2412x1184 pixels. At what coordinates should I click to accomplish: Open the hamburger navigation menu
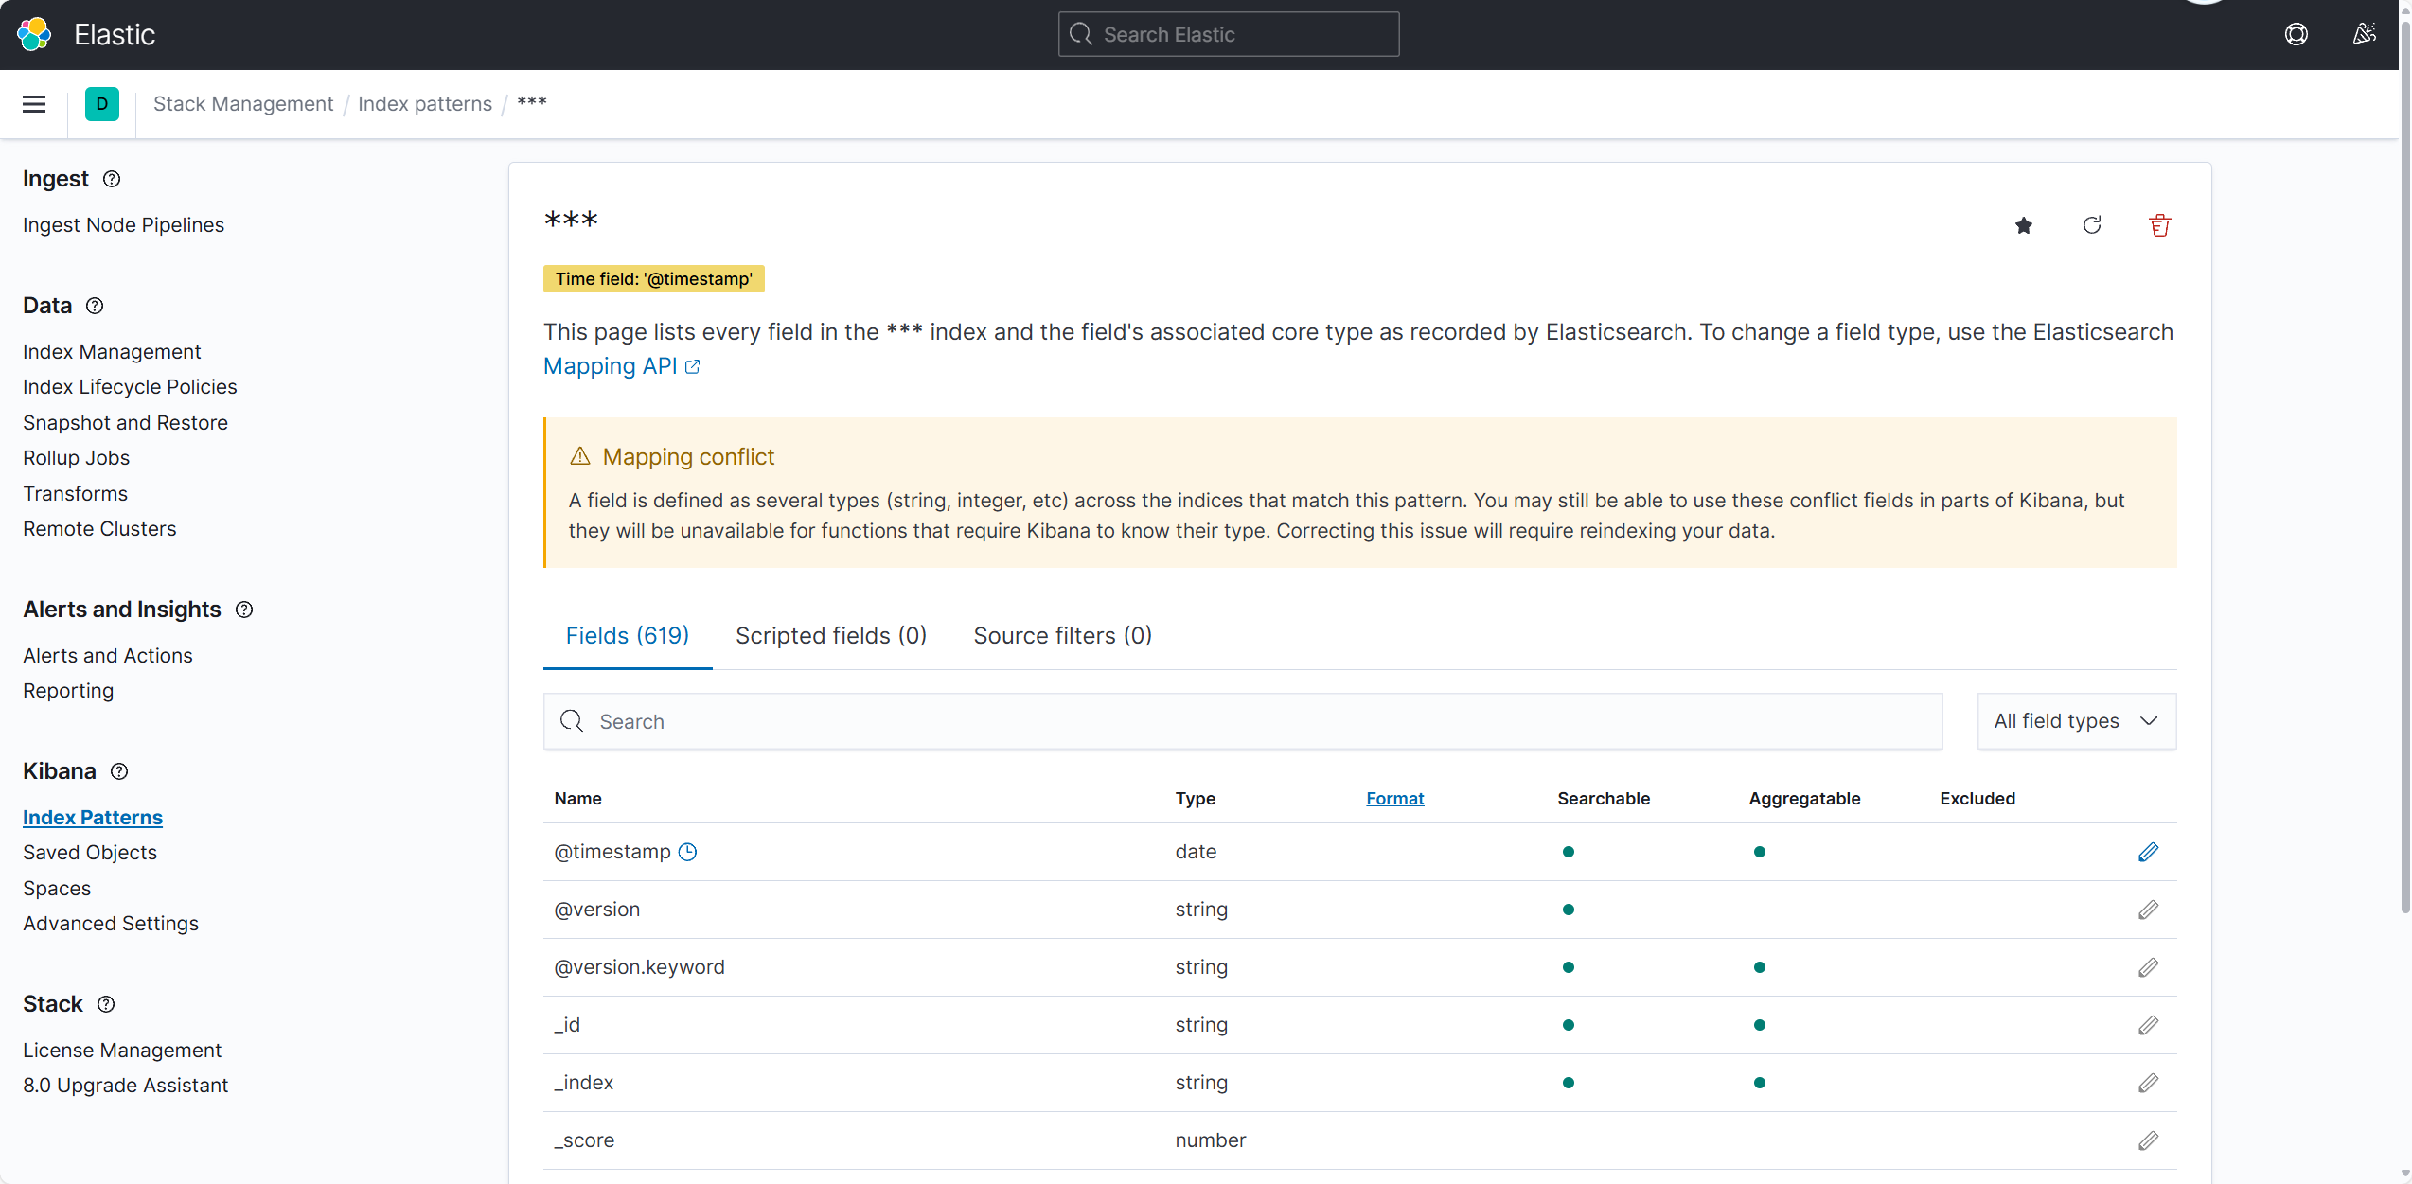coord(34,104)
